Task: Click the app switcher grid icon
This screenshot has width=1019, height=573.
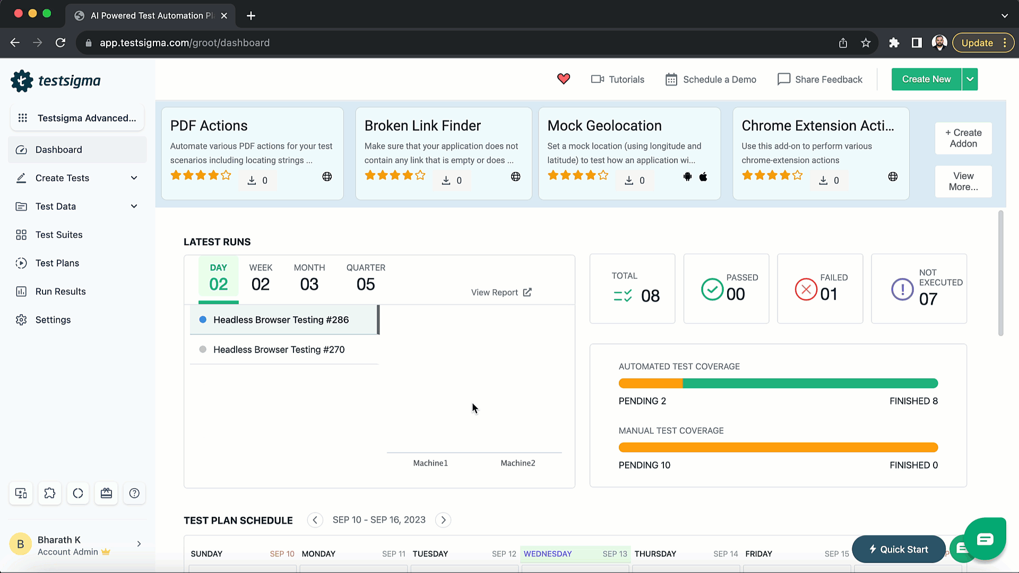Action: pos(23,118)
